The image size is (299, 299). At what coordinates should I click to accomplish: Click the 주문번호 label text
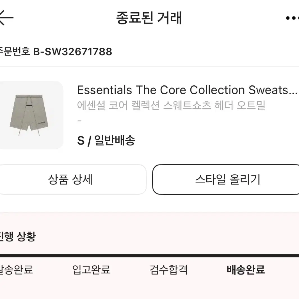click(15, 52)
